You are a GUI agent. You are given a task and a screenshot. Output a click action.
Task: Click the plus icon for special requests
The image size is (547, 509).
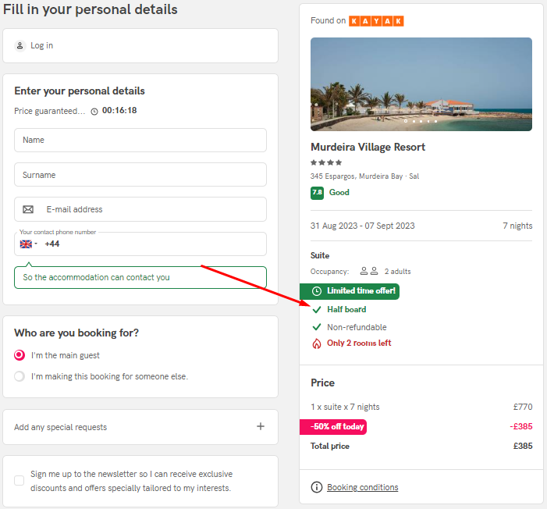point(261,426)
